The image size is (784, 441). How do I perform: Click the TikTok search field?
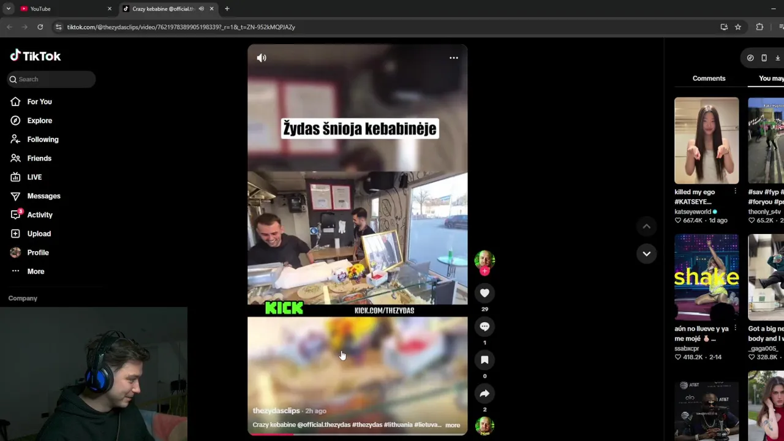tap(51, 79)
